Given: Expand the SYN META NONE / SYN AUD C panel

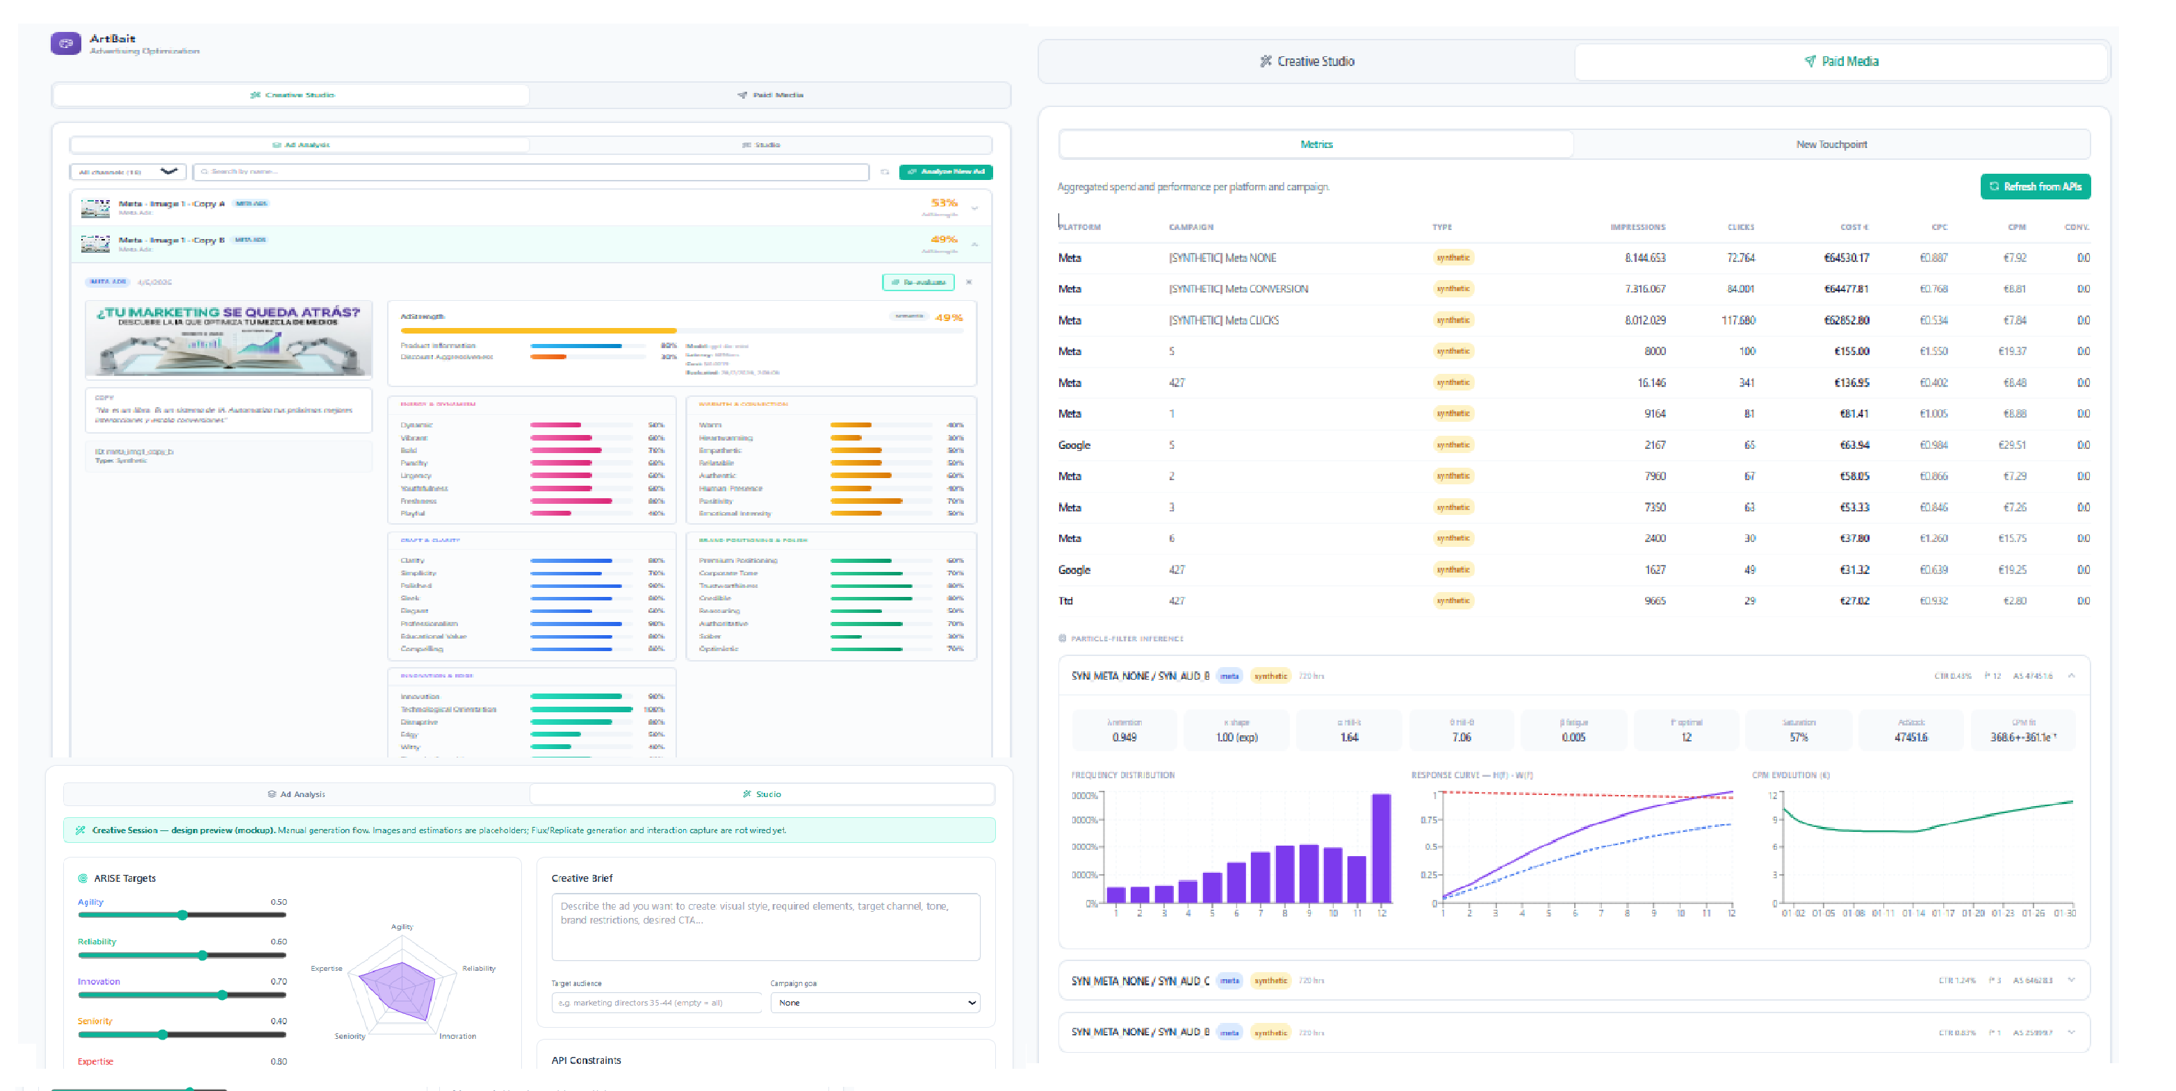Looking at the screenshot, I should 2071,981.
